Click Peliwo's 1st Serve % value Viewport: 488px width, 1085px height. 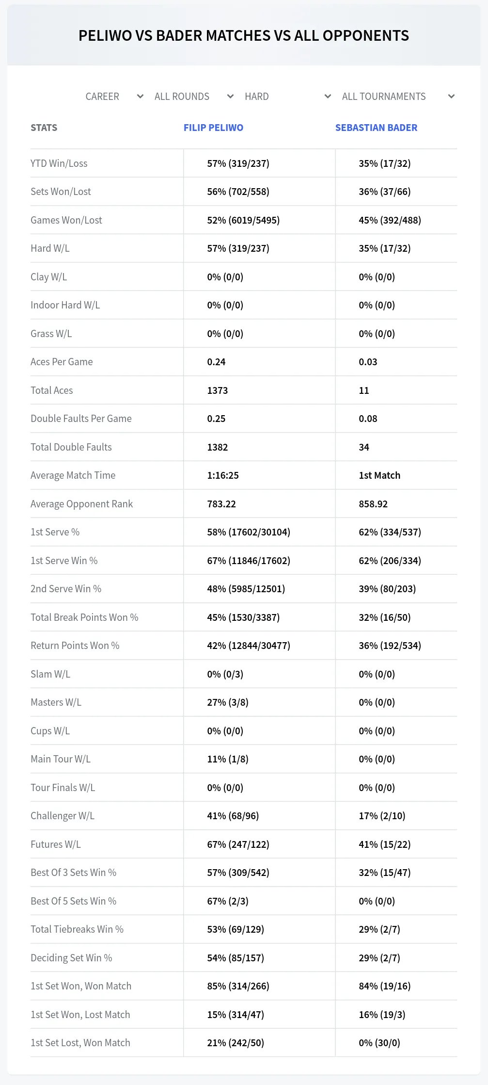coord(249,532)
